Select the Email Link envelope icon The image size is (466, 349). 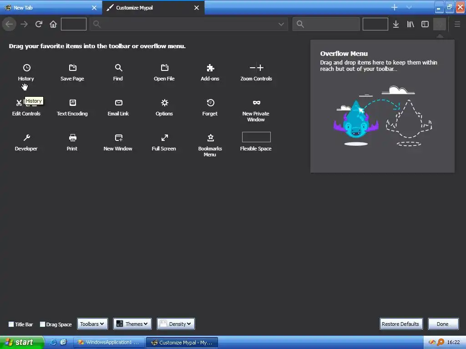click(118, 103)
